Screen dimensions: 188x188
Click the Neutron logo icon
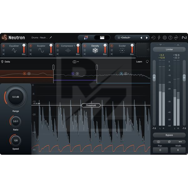point(4,37)
